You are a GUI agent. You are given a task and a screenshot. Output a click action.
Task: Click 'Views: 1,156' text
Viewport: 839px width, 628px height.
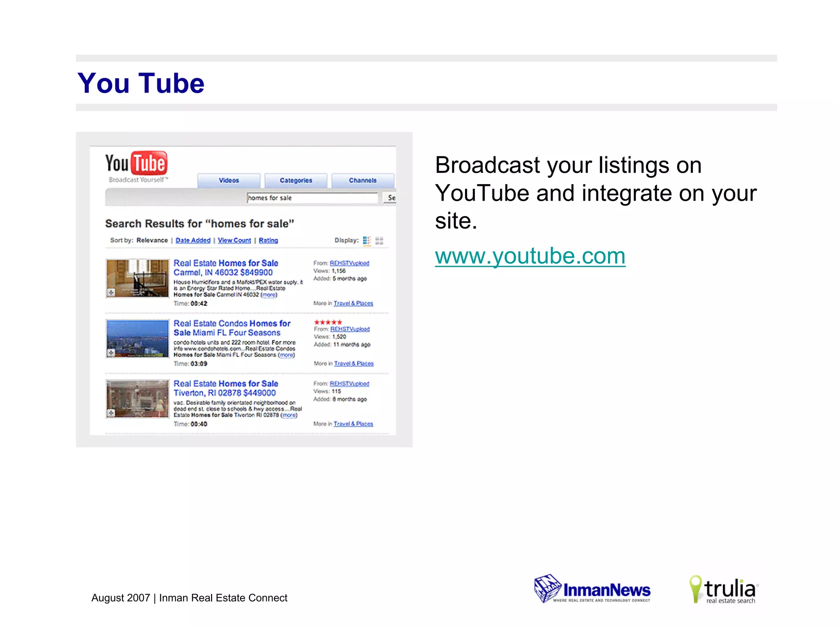pyautogui.click(x=329, y=271)
